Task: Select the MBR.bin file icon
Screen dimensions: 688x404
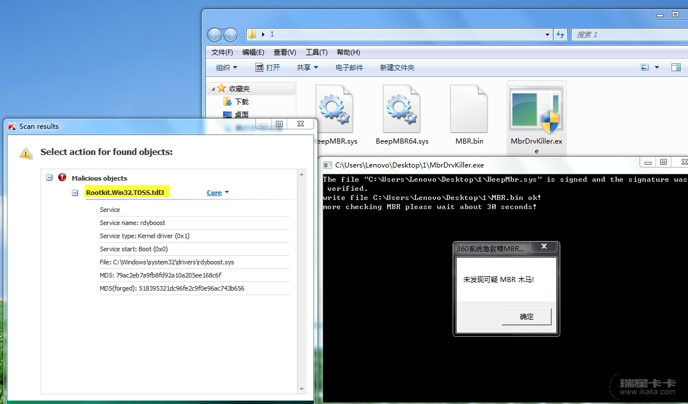Action: (469, 109)
